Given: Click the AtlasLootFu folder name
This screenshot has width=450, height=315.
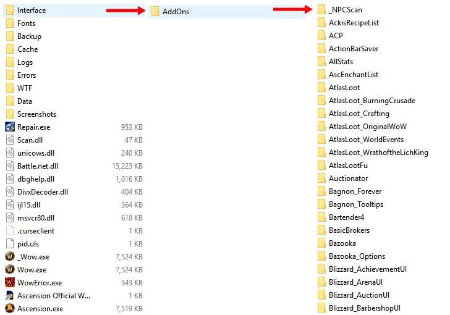Looking at the screenshot, I should 348,166.
